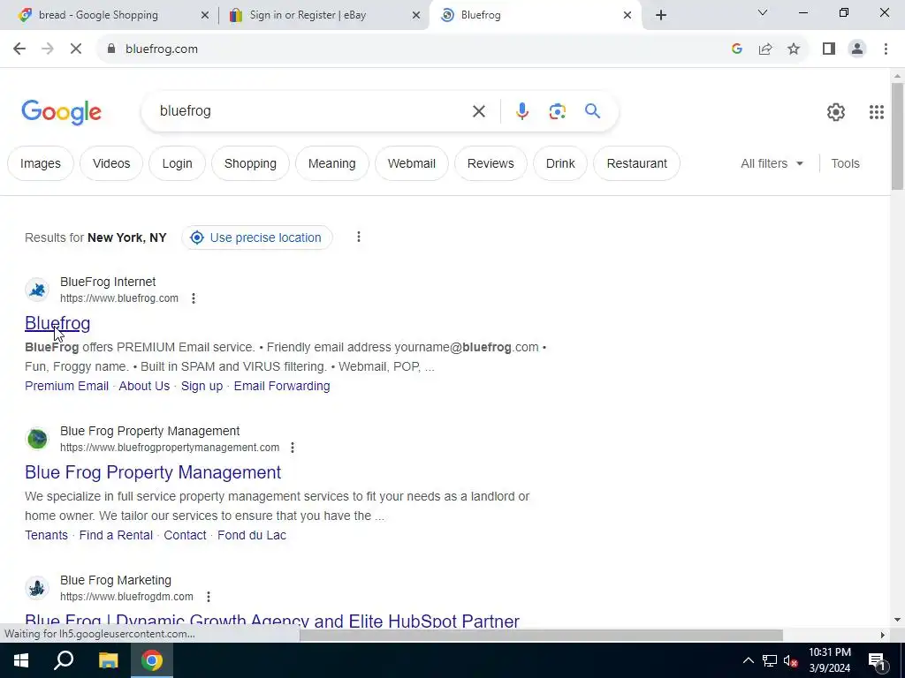The image size is (905, 678).
Task: Select the Shopping filter chip
Action: pos(250,163)
